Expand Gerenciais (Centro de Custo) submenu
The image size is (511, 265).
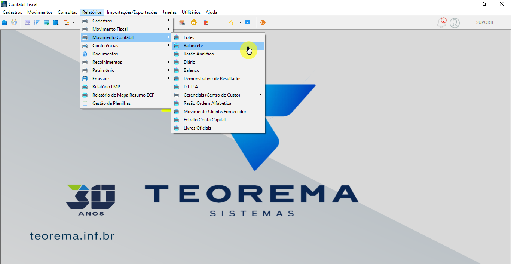tap(218, 95)
